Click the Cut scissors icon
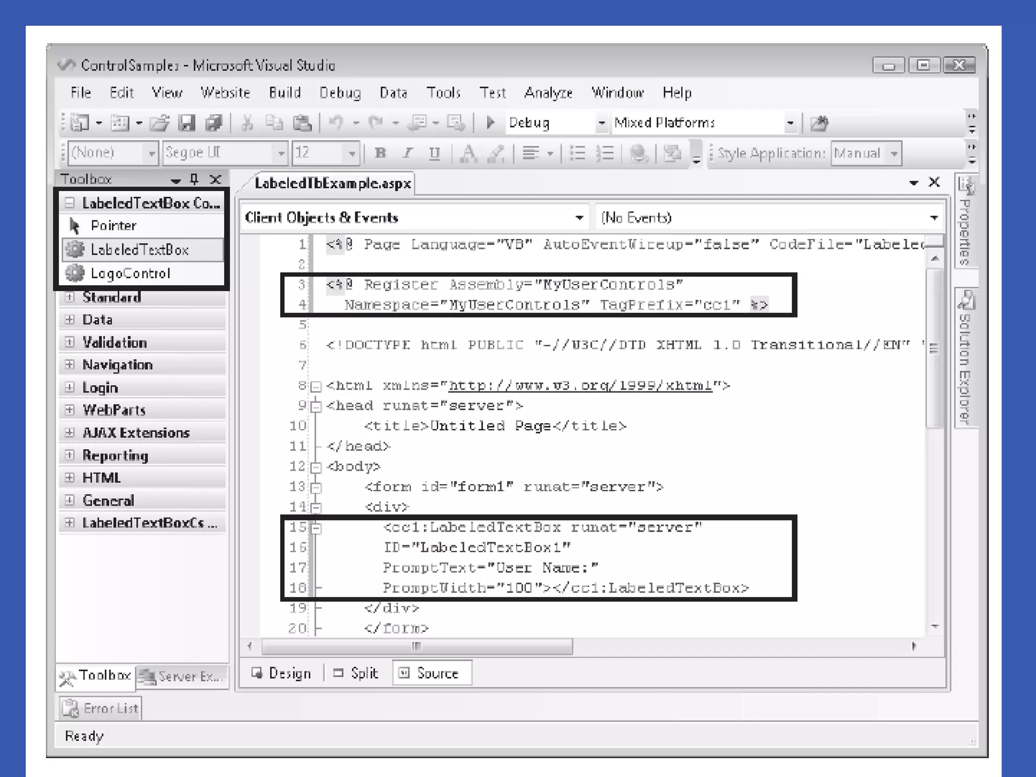Viewport: 1036px width, 777px height. tap(247, 122)
